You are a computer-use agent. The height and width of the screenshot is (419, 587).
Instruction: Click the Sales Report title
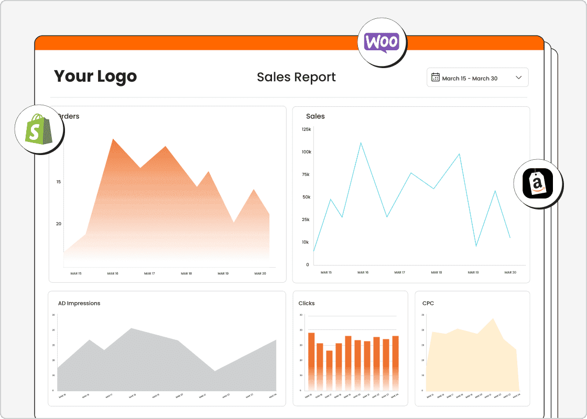pyautogui.click(x=296, y=77)
